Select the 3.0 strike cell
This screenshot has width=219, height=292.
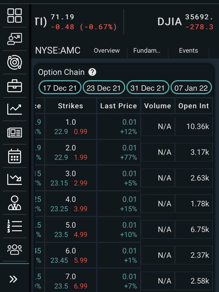pos(71,178)
